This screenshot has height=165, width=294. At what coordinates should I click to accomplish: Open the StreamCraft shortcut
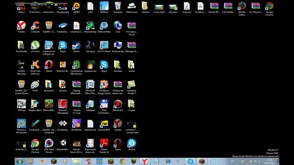62,66
